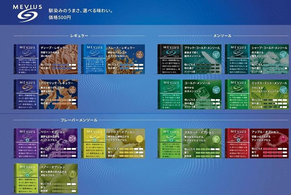The width and height of the screenshot is (291, 195).
Task: Click the シトラス・オプション product title
Action: [121, 132]
